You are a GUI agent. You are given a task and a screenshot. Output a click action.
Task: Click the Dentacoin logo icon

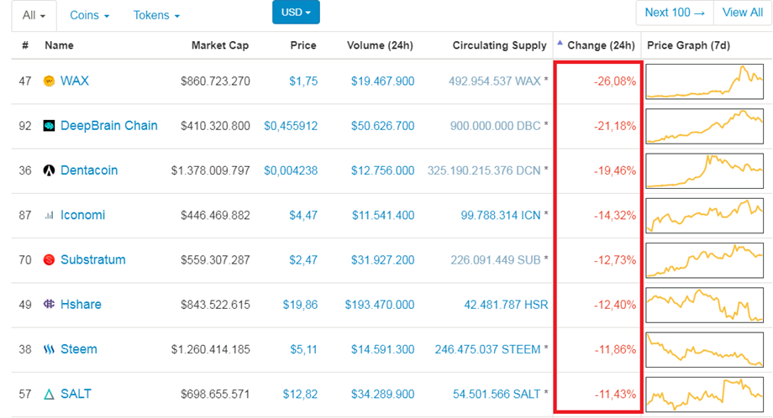(49, 171)
